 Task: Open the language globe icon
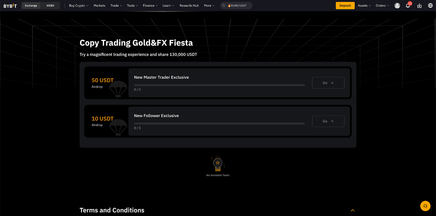[x=430, y=5]
